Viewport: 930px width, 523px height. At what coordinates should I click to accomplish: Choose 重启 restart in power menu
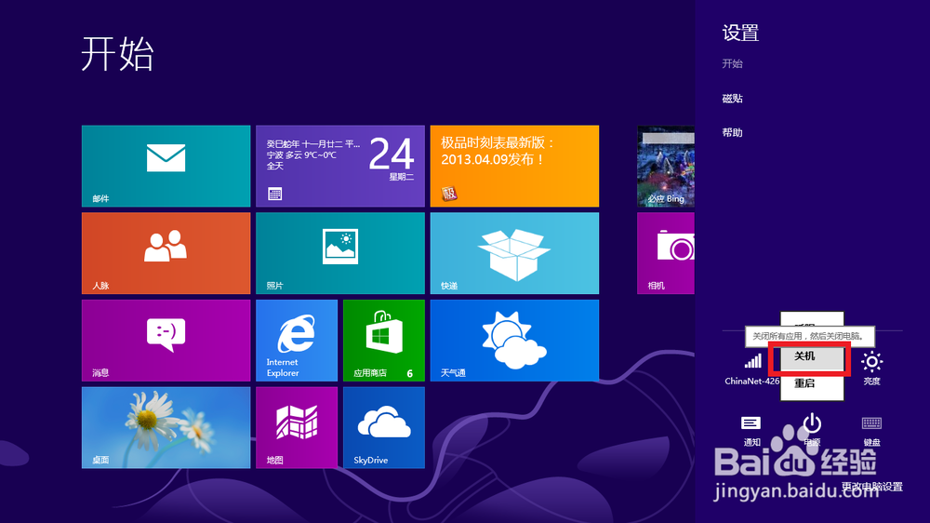(x=811, y=384)
